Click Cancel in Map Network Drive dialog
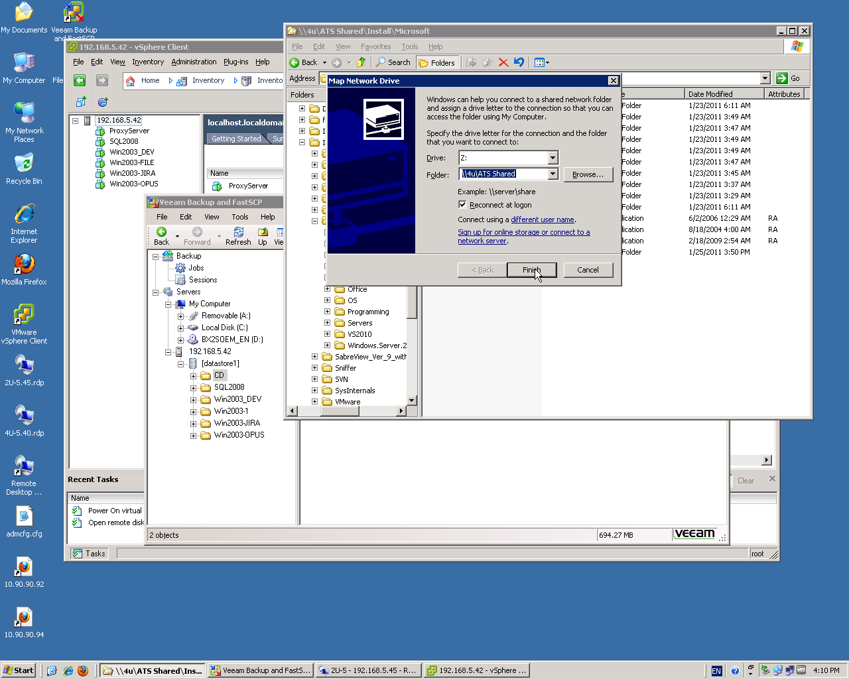Image resolution: width=849 pixels, height=679 pixels. 588,270
